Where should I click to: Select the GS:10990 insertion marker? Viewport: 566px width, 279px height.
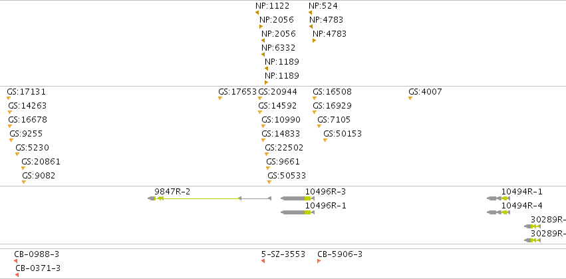[263, 126]
